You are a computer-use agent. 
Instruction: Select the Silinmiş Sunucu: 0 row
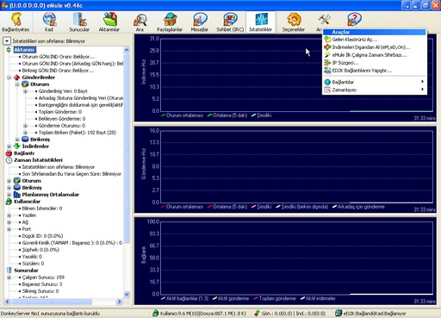click(x=40, y=291)
